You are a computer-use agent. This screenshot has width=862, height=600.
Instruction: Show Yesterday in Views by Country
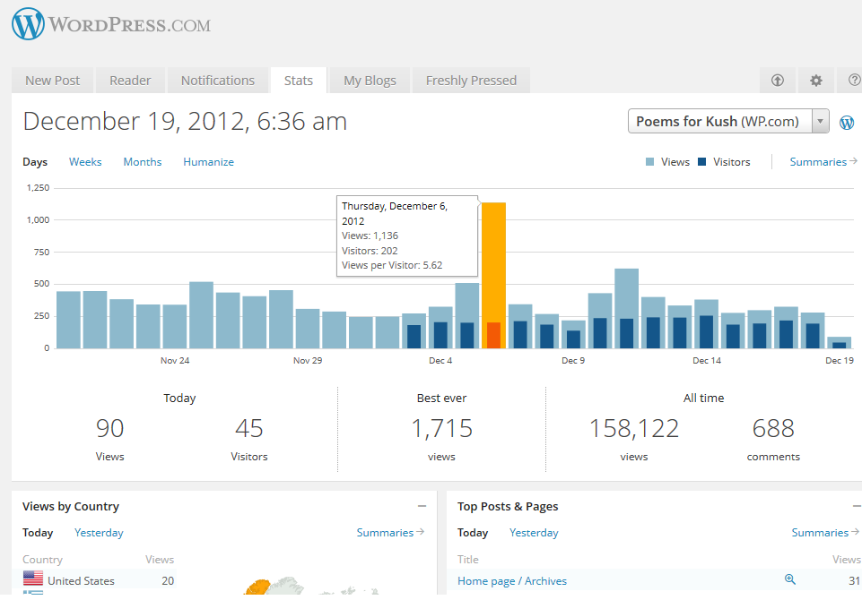(99, 533)
